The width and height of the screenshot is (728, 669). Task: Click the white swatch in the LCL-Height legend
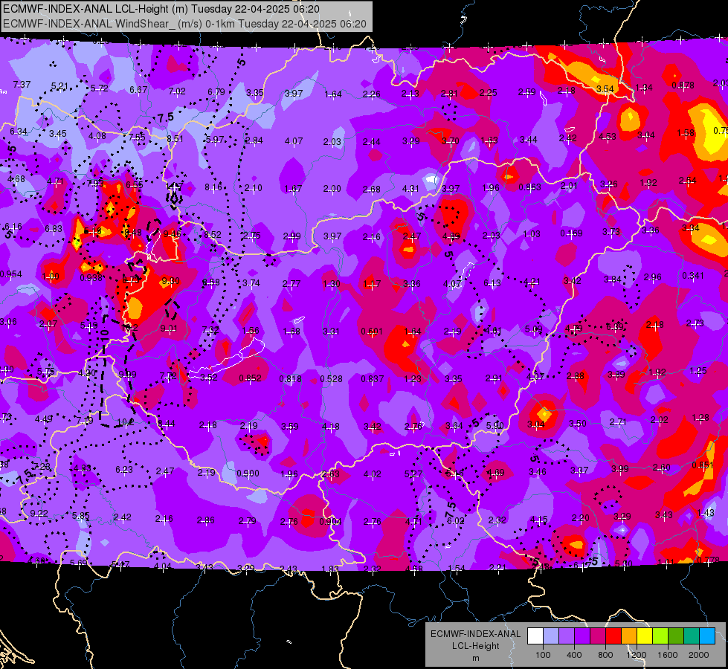[x=535, y=636]
